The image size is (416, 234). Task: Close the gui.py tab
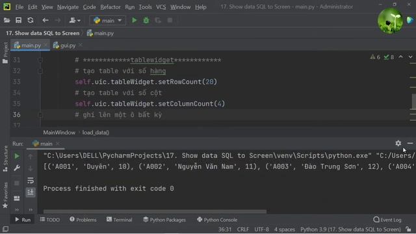point(81,45)
